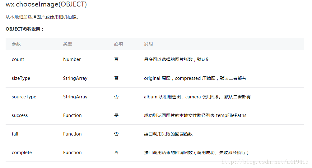Screen dimensions: 312x168
Task: Click the OBJECT参数说明 section label
Action: pyautogui.click(x=25, y=29)
